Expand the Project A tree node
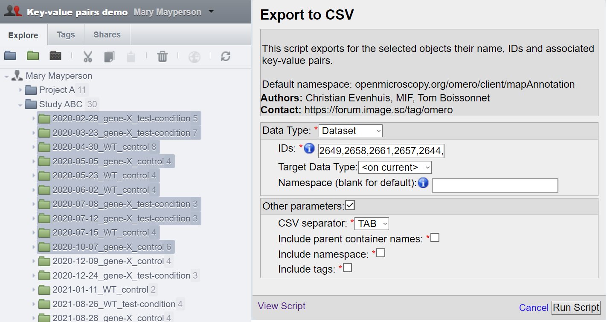This screenshot has height=322, width=607. pos(20,90)
